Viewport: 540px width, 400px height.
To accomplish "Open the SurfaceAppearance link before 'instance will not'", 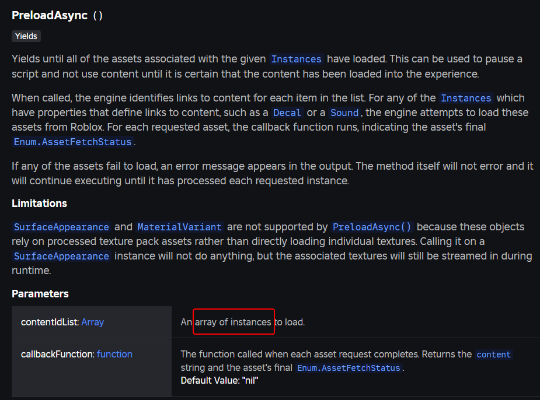I will pyautogui.click(x=61, y=256).
